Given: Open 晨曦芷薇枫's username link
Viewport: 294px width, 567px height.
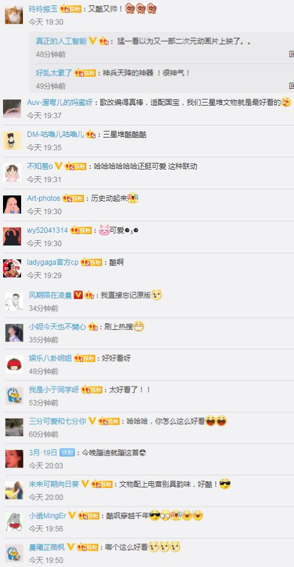Looking at the screenshot, I should 46,547.
